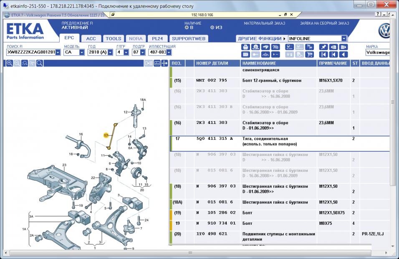Click the НАИМЕНОВАНИЕ column header
Image resolution: width=399 pixels, height=259 pixels.
pyautogui.click(x=279, y=63)
